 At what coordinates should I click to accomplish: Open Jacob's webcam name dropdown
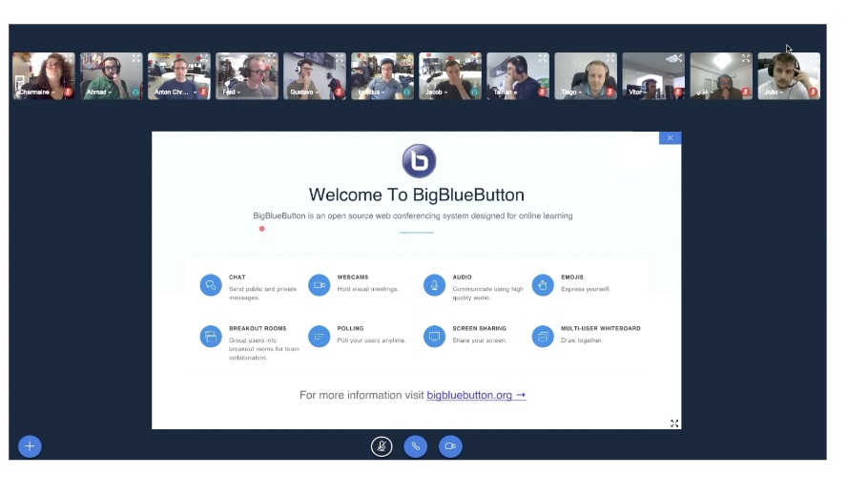coord(436,93)
